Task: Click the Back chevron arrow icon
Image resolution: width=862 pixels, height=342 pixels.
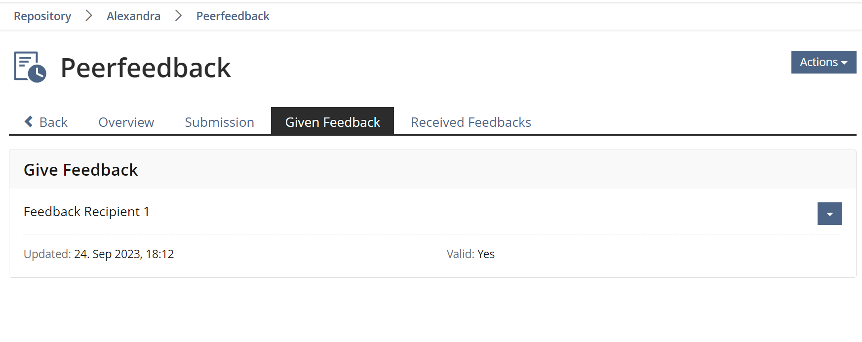Action: point(29,121)
